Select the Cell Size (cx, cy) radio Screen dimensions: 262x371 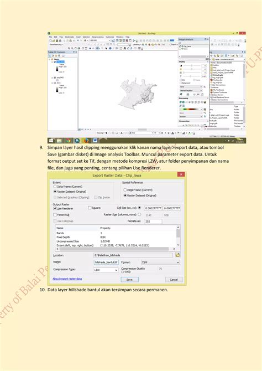pyautogui.click(x=139, y=208)
